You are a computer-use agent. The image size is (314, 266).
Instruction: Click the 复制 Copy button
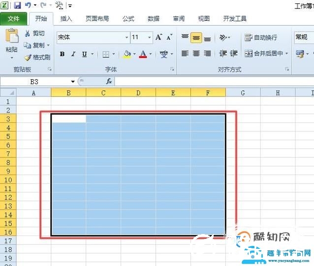coord(34,45)
